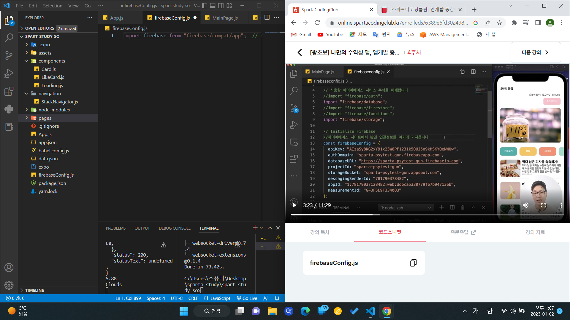Toggle the Primary Side Bar layout
This screenshot has width=570, height=320.
[205, 5]
